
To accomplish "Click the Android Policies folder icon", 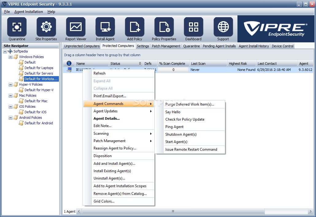I will click(16, 117).
